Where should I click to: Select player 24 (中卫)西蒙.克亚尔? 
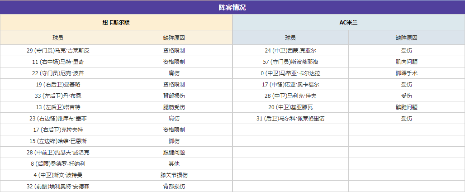point(290,51)
